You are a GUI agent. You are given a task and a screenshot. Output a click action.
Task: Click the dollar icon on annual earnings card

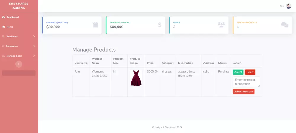pyautogui.click(x=160, y=25)
